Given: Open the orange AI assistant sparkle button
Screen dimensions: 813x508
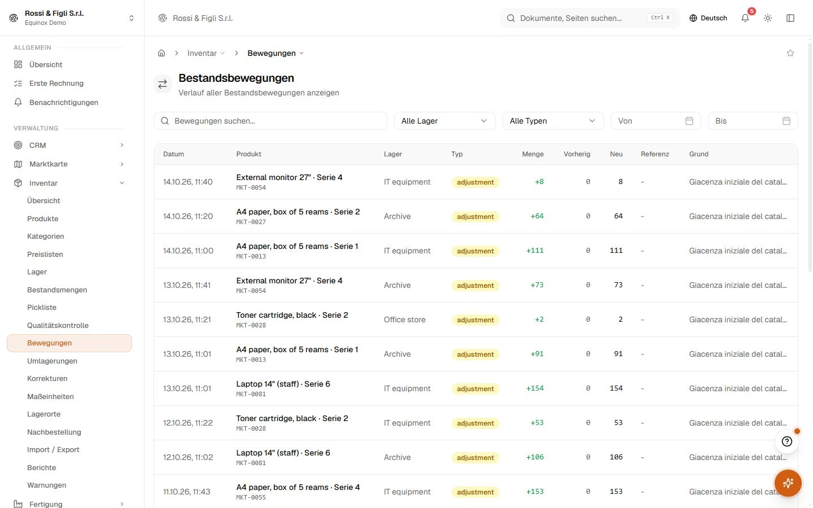Looking at the screenshot, I should pyautogui.click(x=788, y=483).
